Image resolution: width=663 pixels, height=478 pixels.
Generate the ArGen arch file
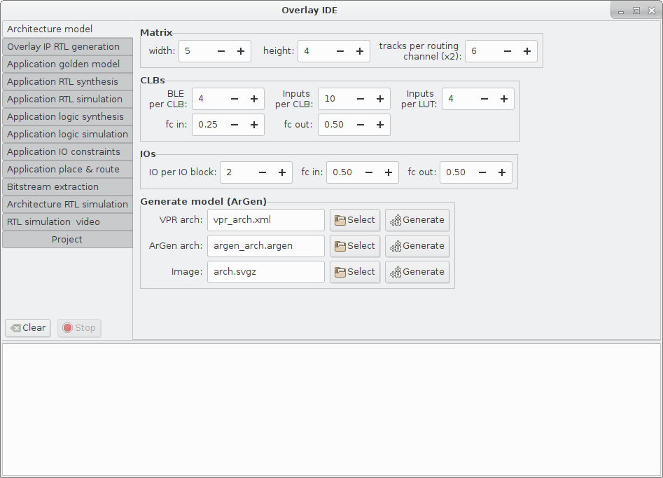[x=417, y=246]
